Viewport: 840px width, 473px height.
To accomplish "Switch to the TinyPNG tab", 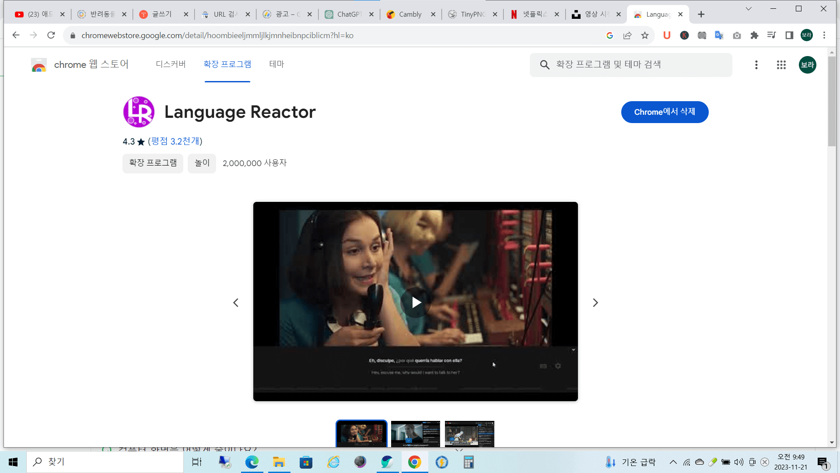I will (x=472, y=14).
